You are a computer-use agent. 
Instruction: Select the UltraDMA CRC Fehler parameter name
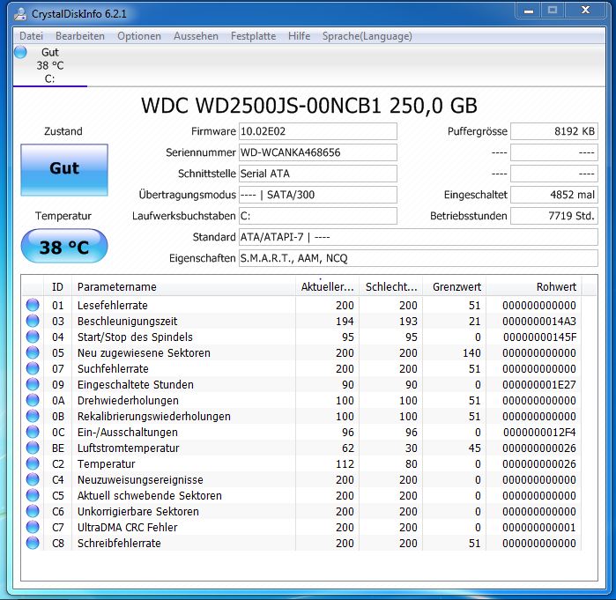tap(127, 528)
